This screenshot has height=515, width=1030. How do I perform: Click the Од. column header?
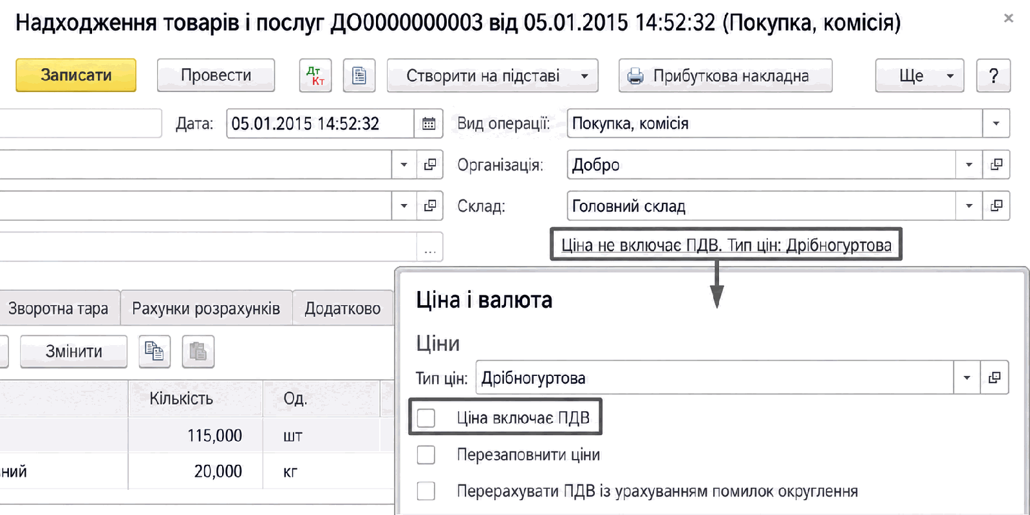[322, 398]
